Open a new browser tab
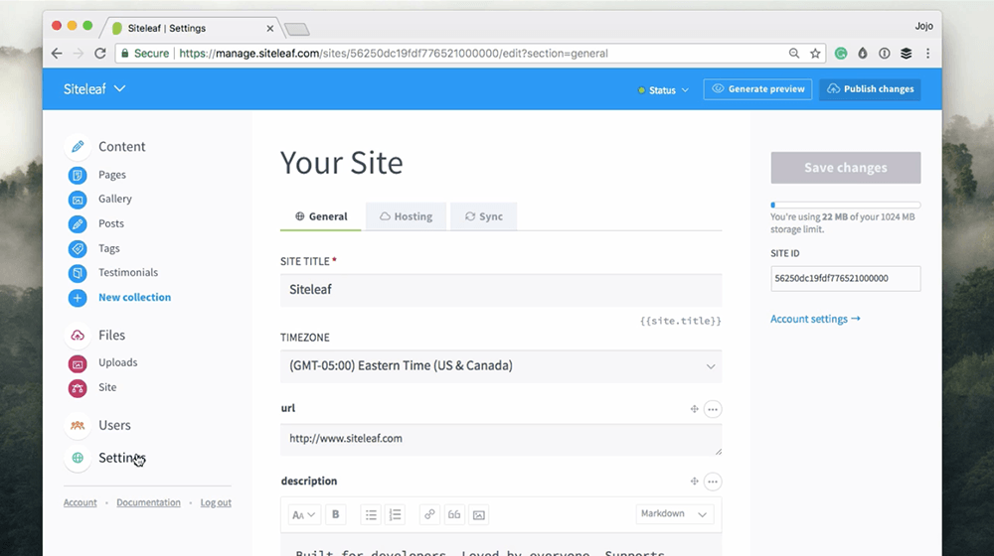Screen dimensions: 994x556 pos(296,29)
